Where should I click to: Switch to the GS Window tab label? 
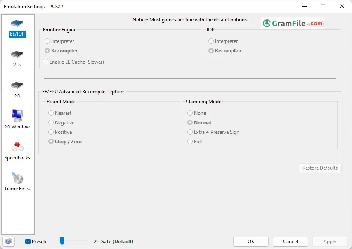point(17,127)
